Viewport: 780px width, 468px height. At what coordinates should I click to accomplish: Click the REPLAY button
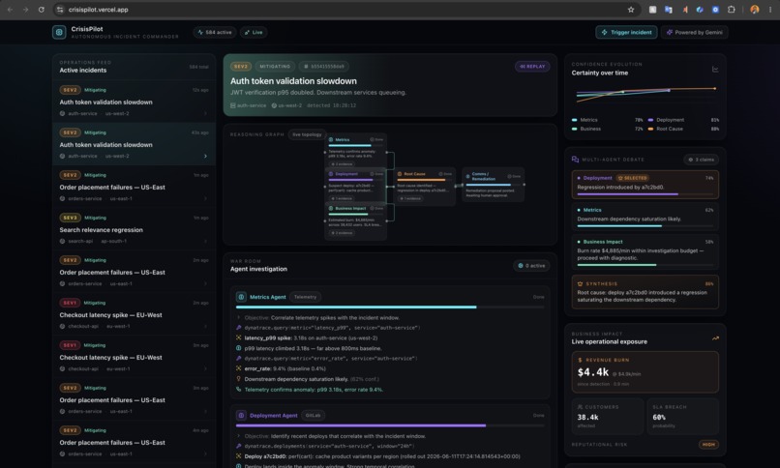click(532, 66)
